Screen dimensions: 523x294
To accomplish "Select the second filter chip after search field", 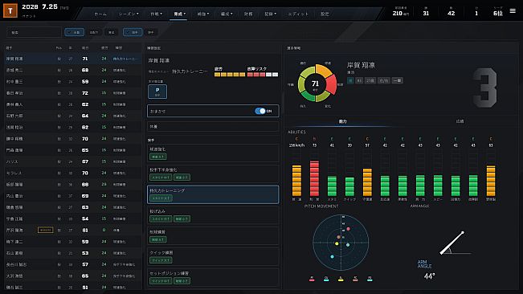I will click(94, 32).
